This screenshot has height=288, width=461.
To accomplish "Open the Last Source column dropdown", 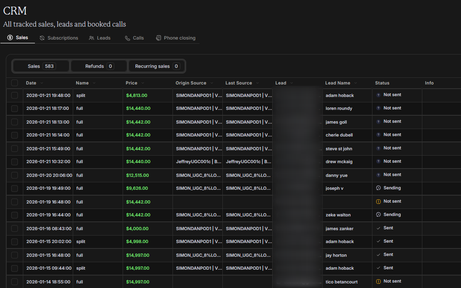I will (x=258, y=83).
